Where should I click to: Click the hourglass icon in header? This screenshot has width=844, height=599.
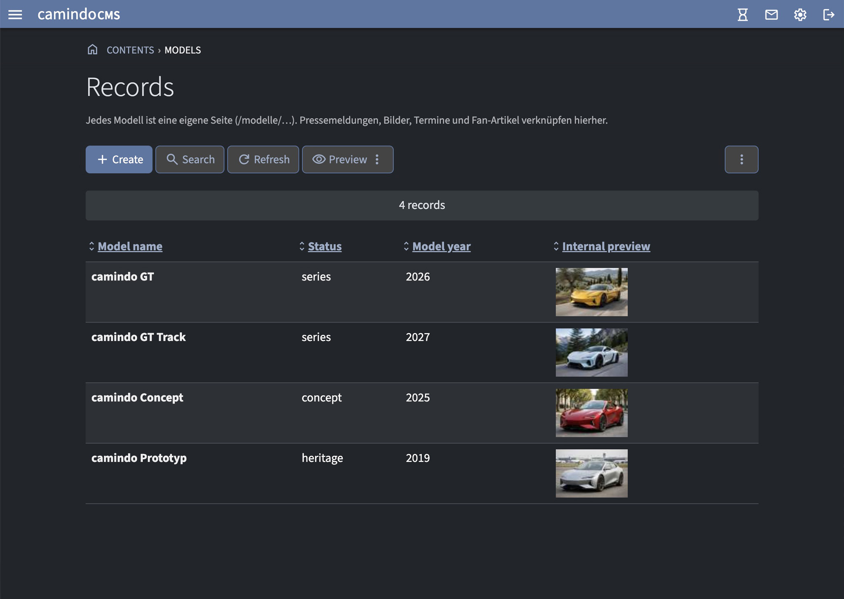pos(743,14)
